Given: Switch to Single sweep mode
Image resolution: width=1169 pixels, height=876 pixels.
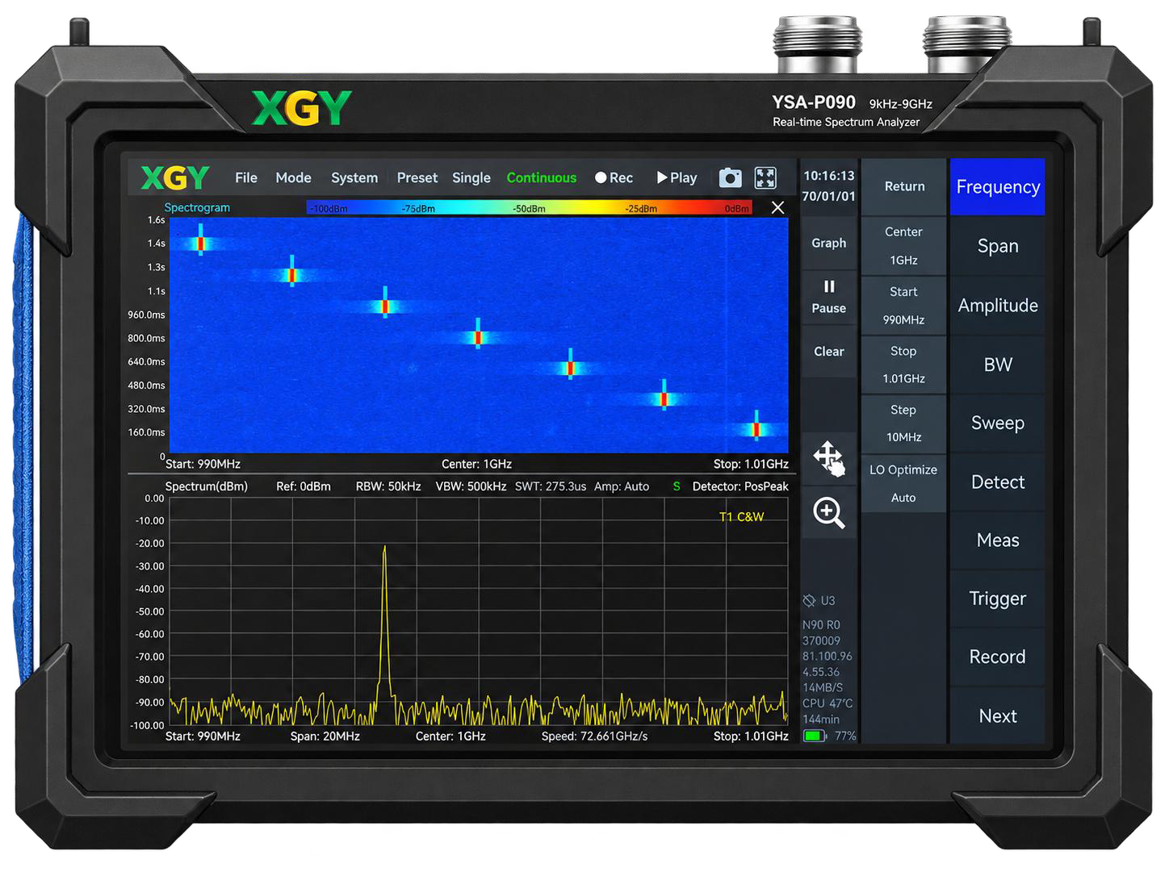Looking at the screenshot, I should (x=471, y=177).
